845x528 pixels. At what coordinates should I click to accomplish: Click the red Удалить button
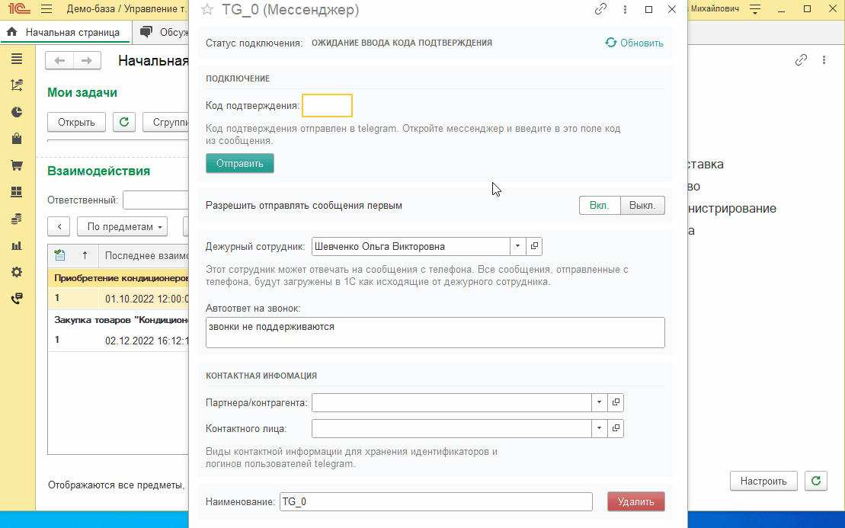point(635,501)
